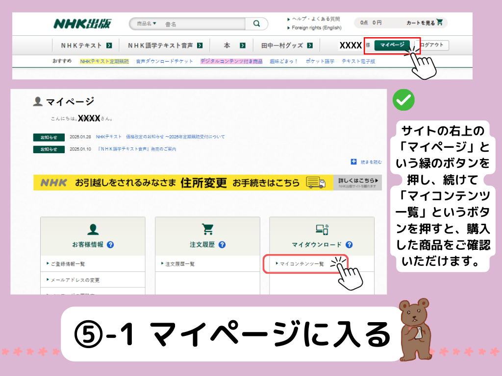
Task: Expand arrow next to NHKテキスト
Action: [x=109, y=46]
